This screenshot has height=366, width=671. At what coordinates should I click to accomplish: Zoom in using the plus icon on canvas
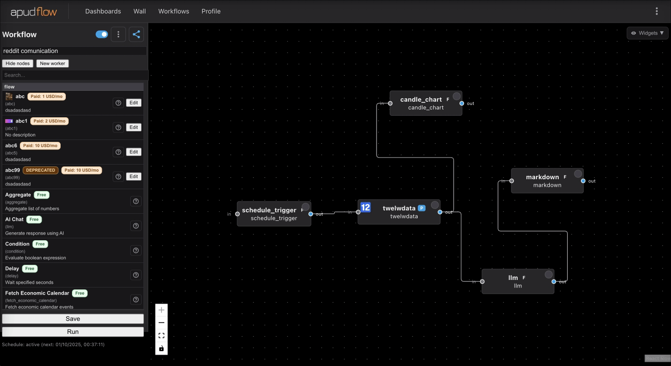[x=161, y=310]
